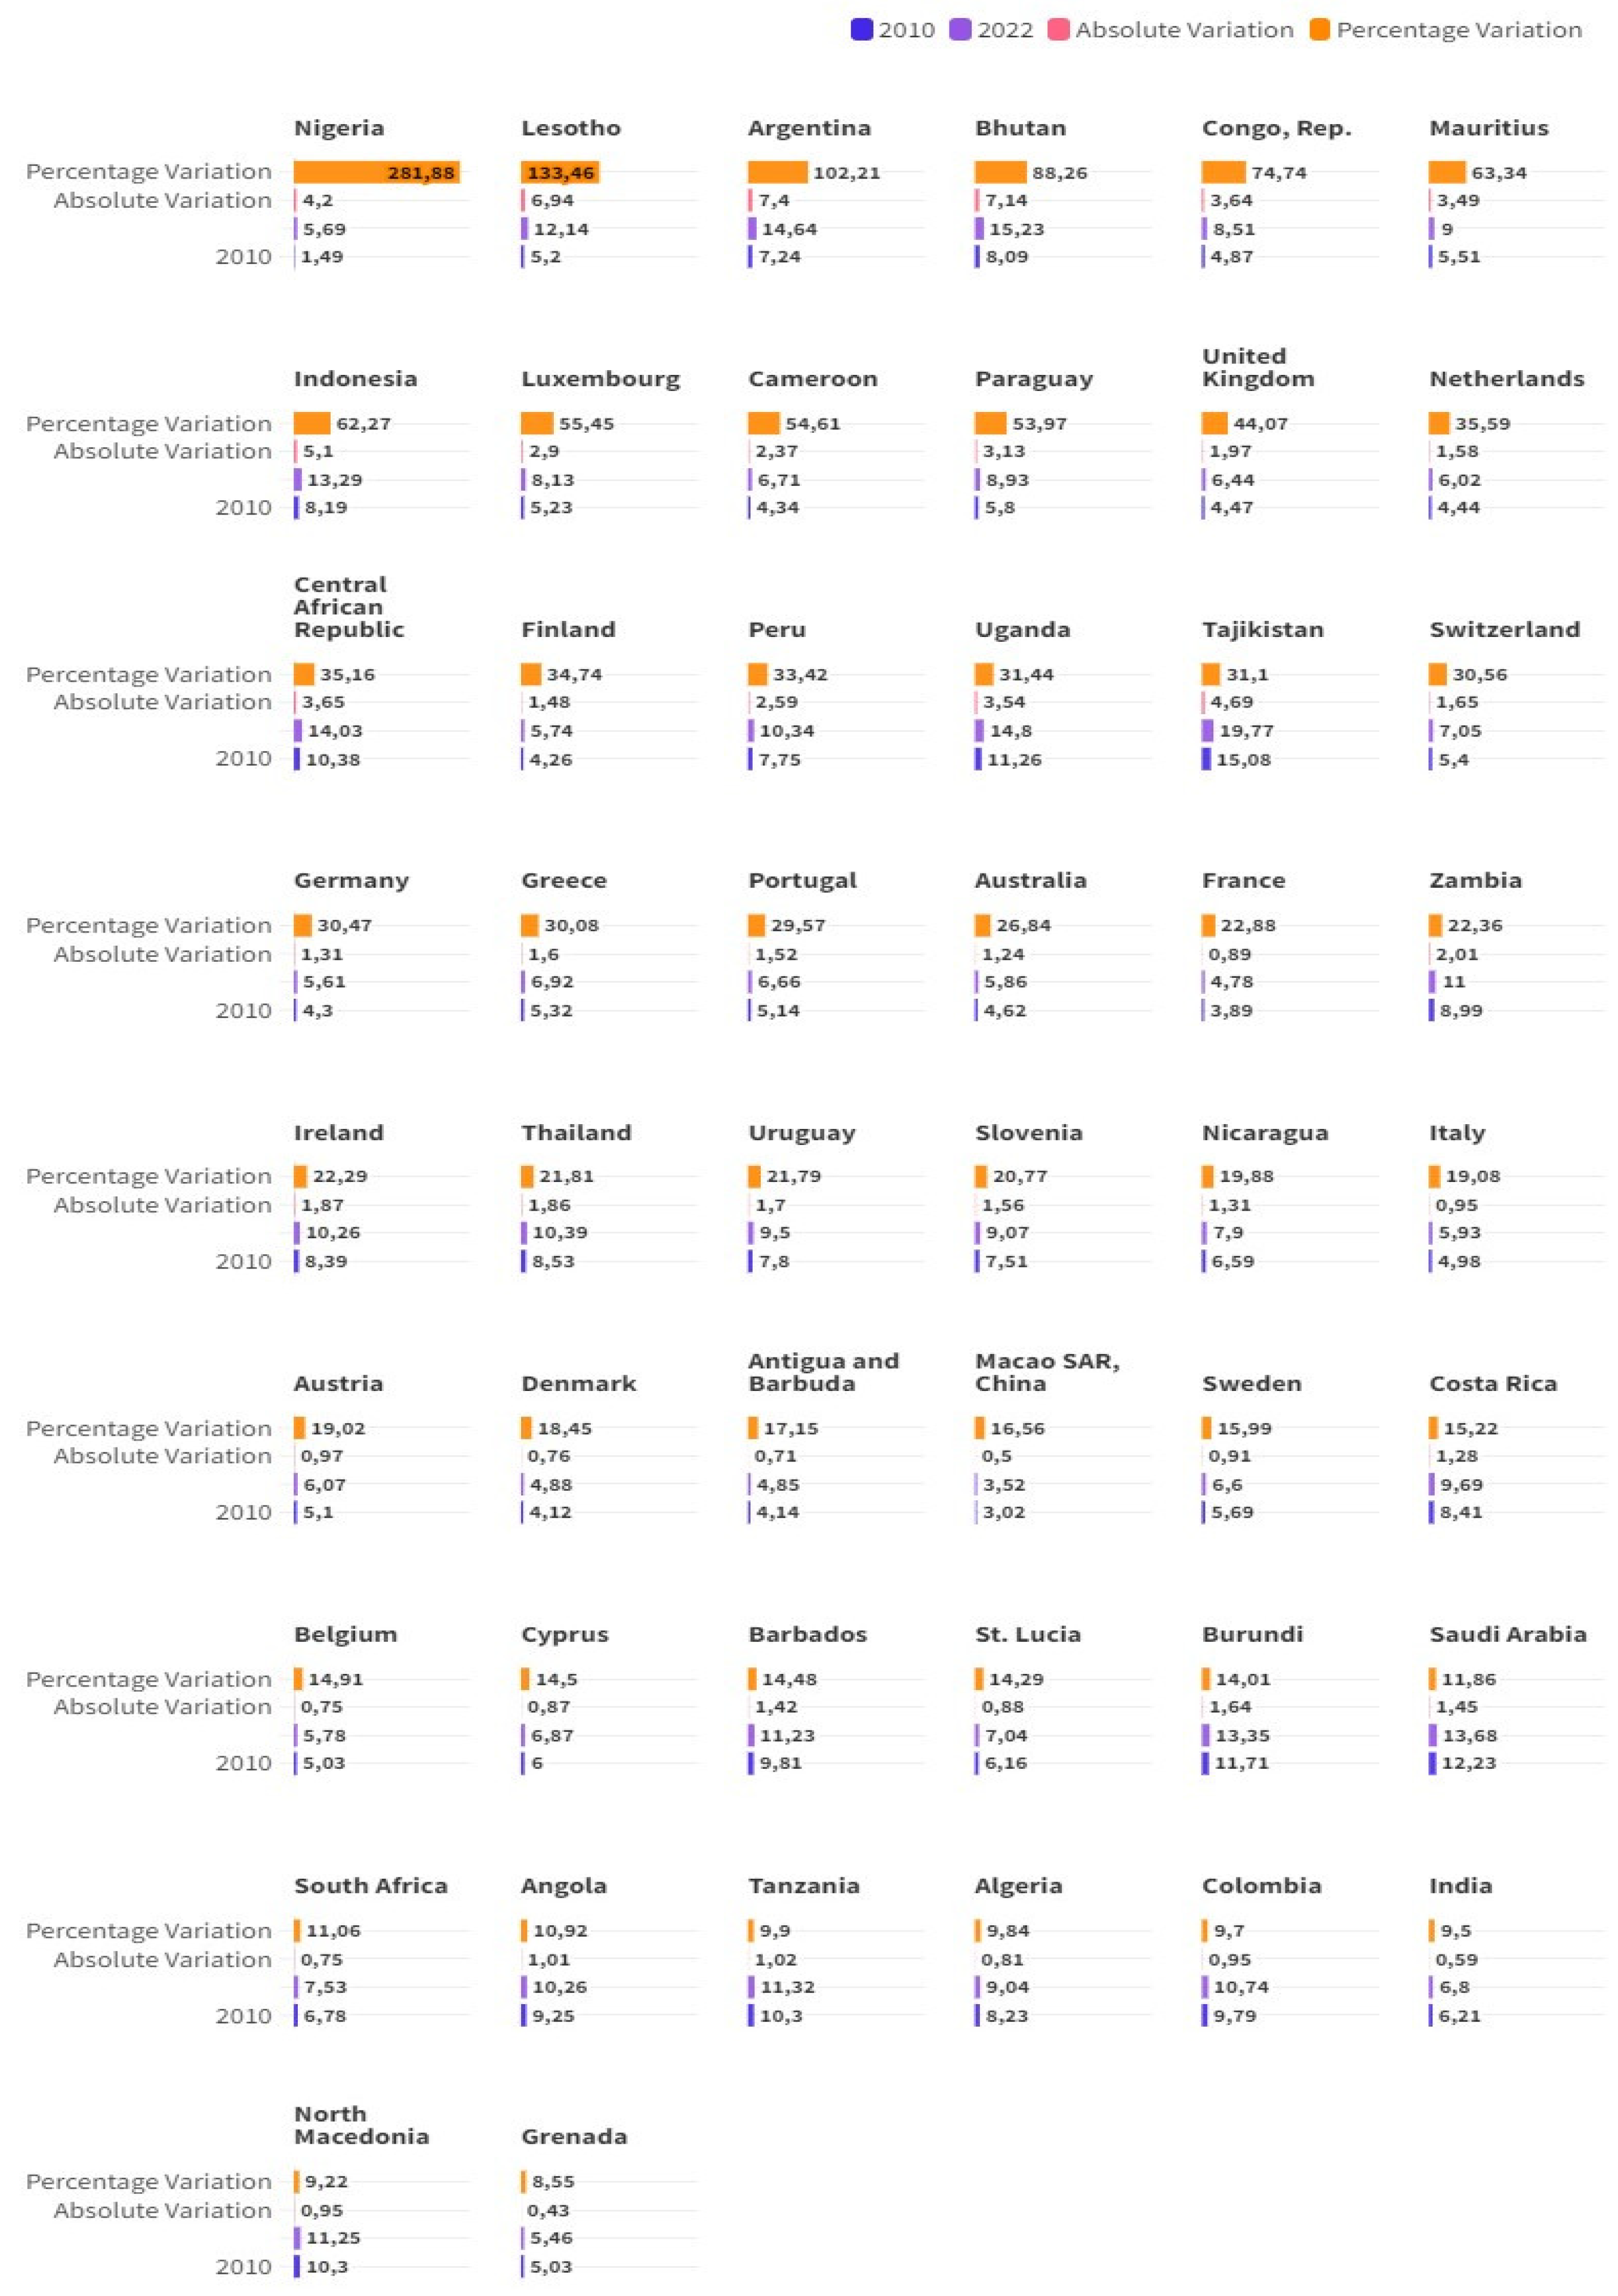The width and height of the screenshot is (1618, 2296).
Task: Select the Central African Republic title
Action: (348, 607)
